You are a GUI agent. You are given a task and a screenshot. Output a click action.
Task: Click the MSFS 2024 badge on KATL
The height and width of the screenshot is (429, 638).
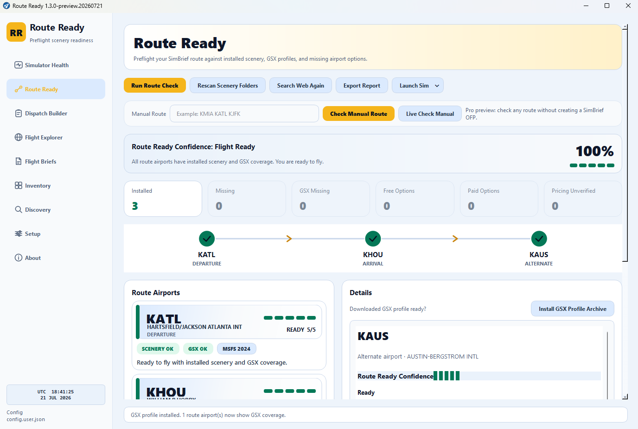coord(236,349)
